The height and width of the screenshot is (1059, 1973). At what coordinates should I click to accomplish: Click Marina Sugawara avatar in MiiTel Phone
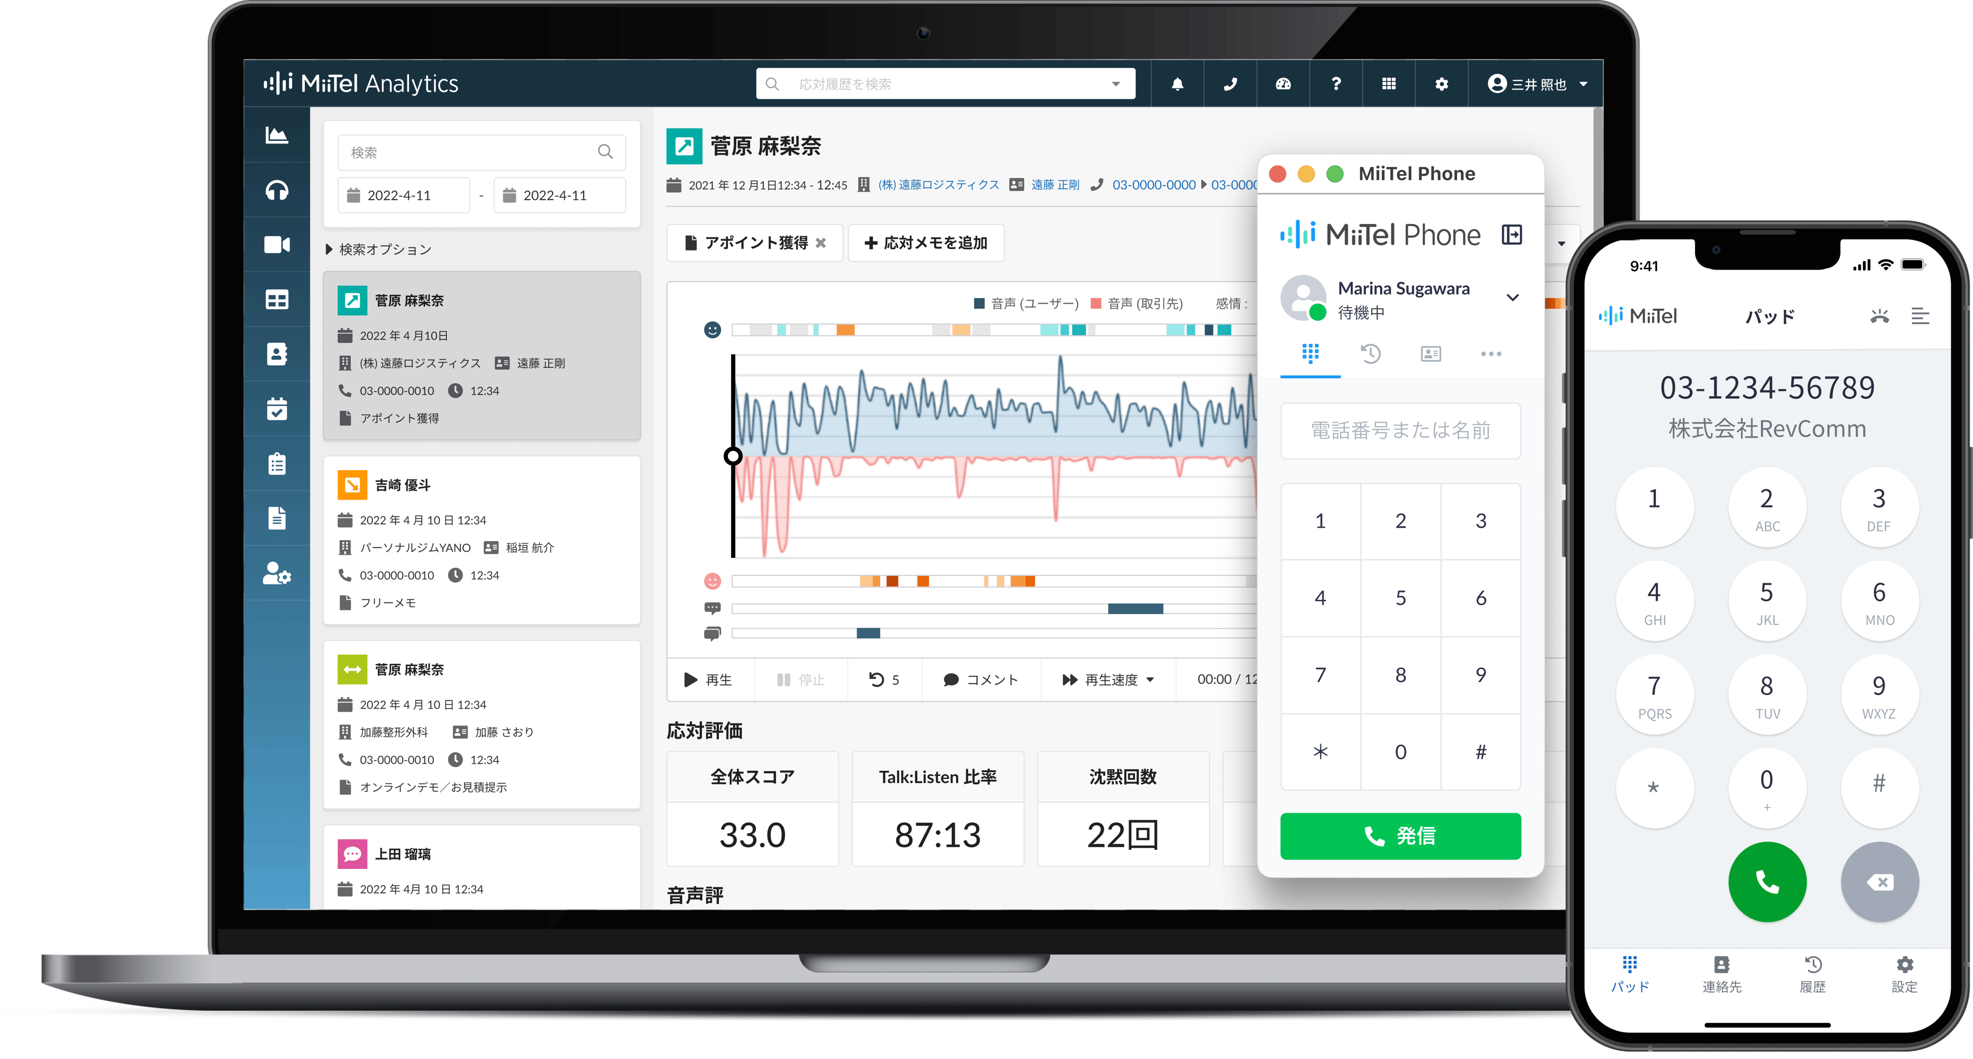point(1303,298)
